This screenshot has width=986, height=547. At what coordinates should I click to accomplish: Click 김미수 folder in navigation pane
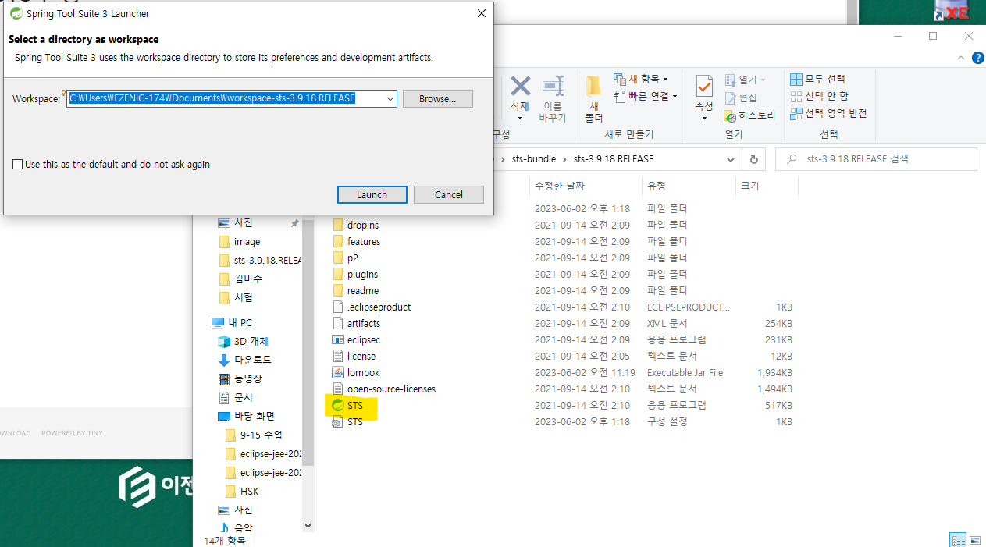[x=248, y=279]
